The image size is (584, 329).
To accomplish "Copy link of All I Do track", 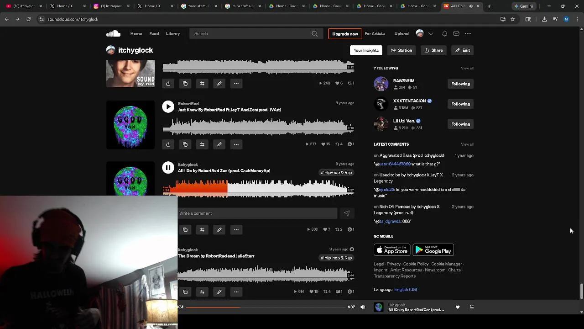I will coord(185,230).
